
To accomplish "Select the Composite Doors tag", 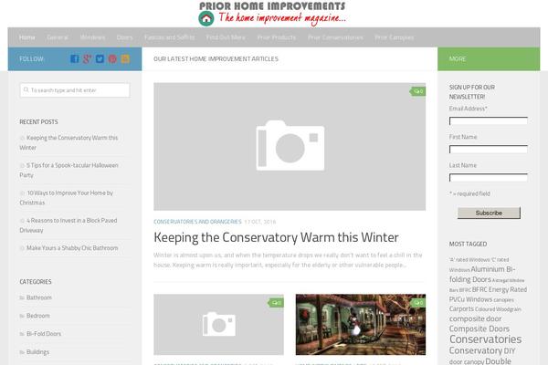I will [479, 329].
